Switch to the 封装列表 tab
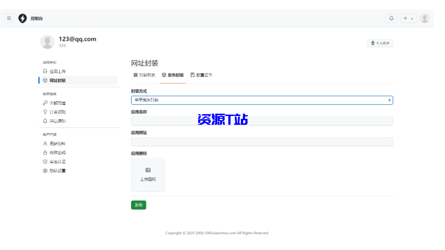The height and width of the screenshot is (250, 445). coord(144,75)
